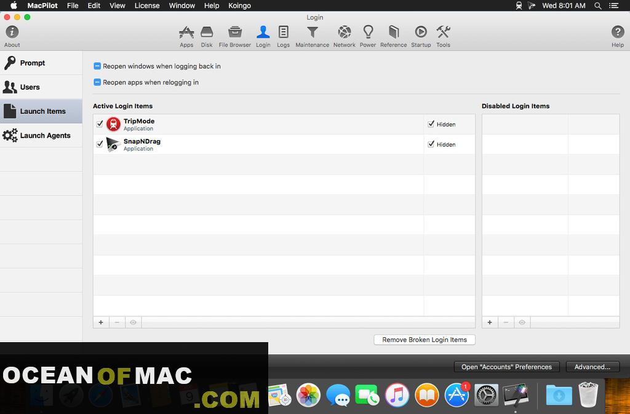Viewport: 630px width, 414px height.
Task: Toggle Hidden checkbox for TripMode
Action: coord(431,124)
